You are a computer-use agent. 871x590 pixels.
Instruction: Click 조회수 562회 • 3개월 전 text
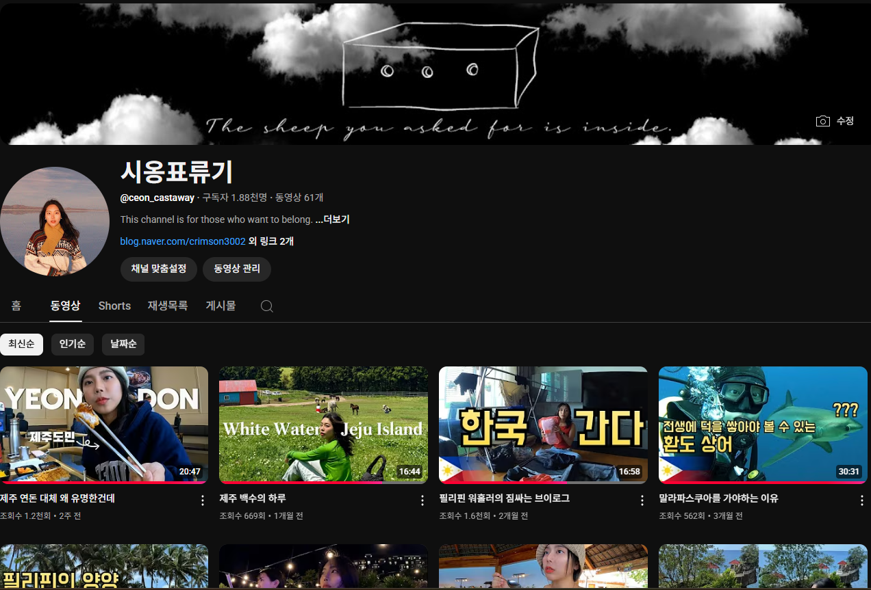coord(700,516)
